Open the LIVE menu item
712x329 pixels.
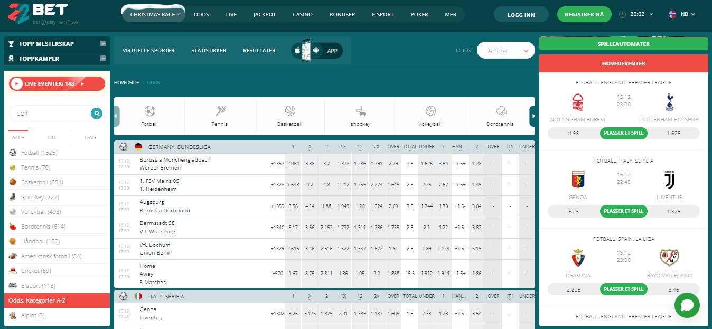tap(231, 14)
